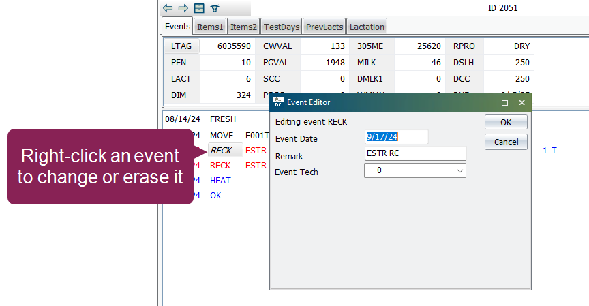589x306 pixels.
Task: Click the cow head icon in toolbar
Action: pyautogui.click(x=215, y=8)
